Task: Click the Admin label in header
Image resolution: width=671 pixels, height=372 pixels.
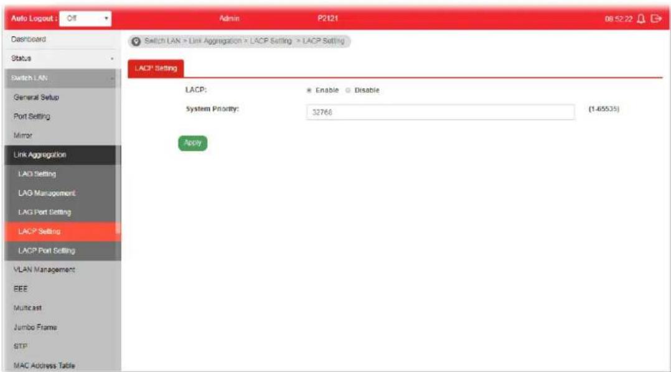Action: [229, 19]
